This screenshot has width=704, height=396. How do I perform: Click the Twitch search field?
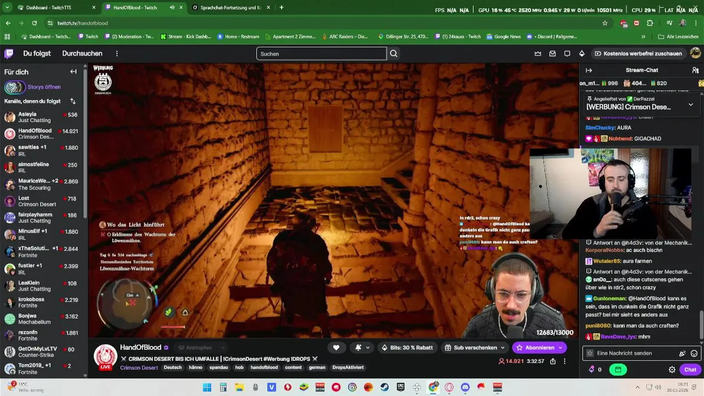tap(321, 53)
